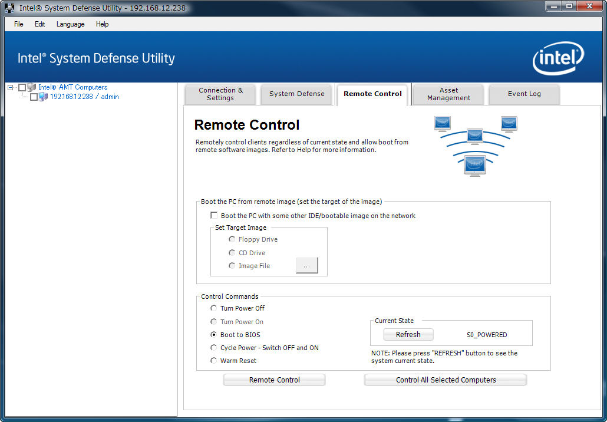Open the Language menu
The width and height of the screenshot is (607, 422).
coord(71,24)
